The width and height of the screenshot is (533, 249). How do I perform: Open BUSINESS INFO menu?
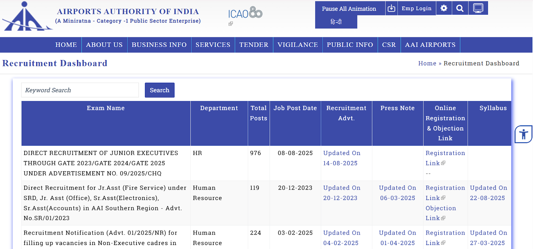click(159, 45)
